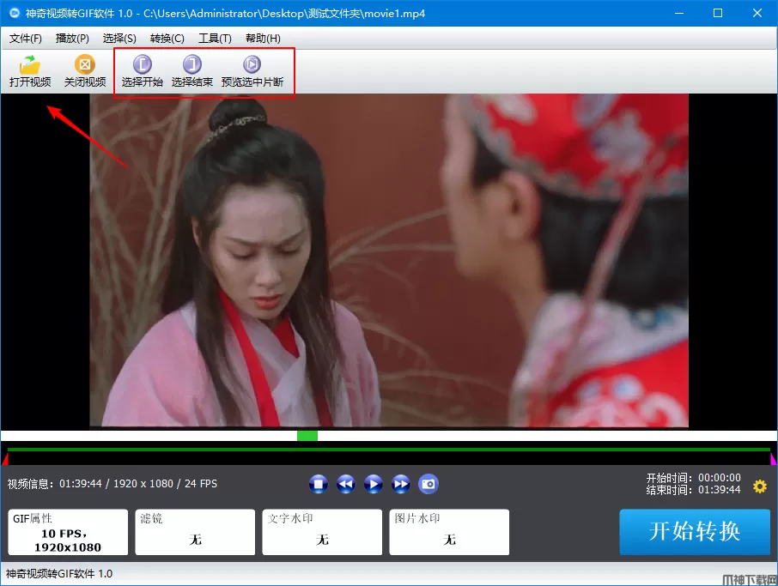Open GIF属性 settings panel
The height and width of the screenshot is (586, 778).
pyautogui.click(x=68, y=532)
